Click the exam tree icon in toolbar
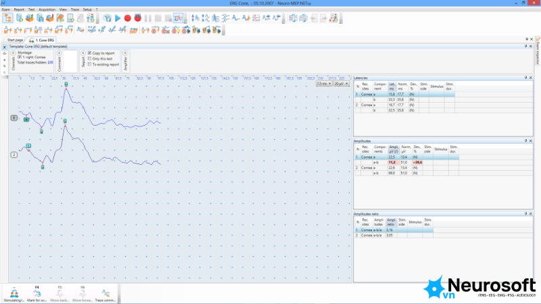The height and width of the screenshot is (304, 541). pos(7,18)
